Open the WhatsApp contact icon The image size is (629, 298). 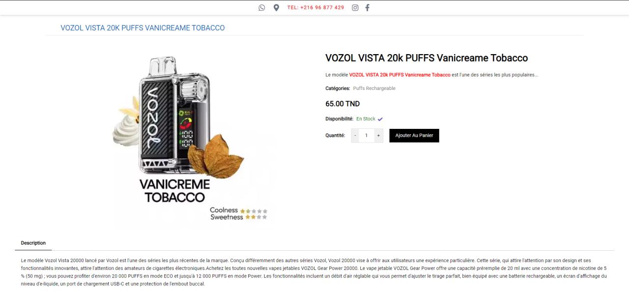click(x=261, y=7)
